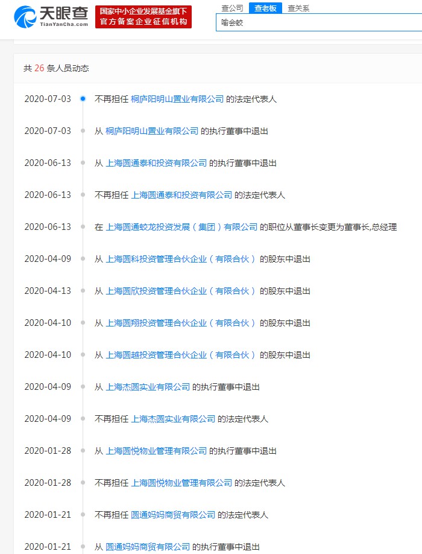Open 上海圆翔投资管理合伙企业 link

point(180,323)
